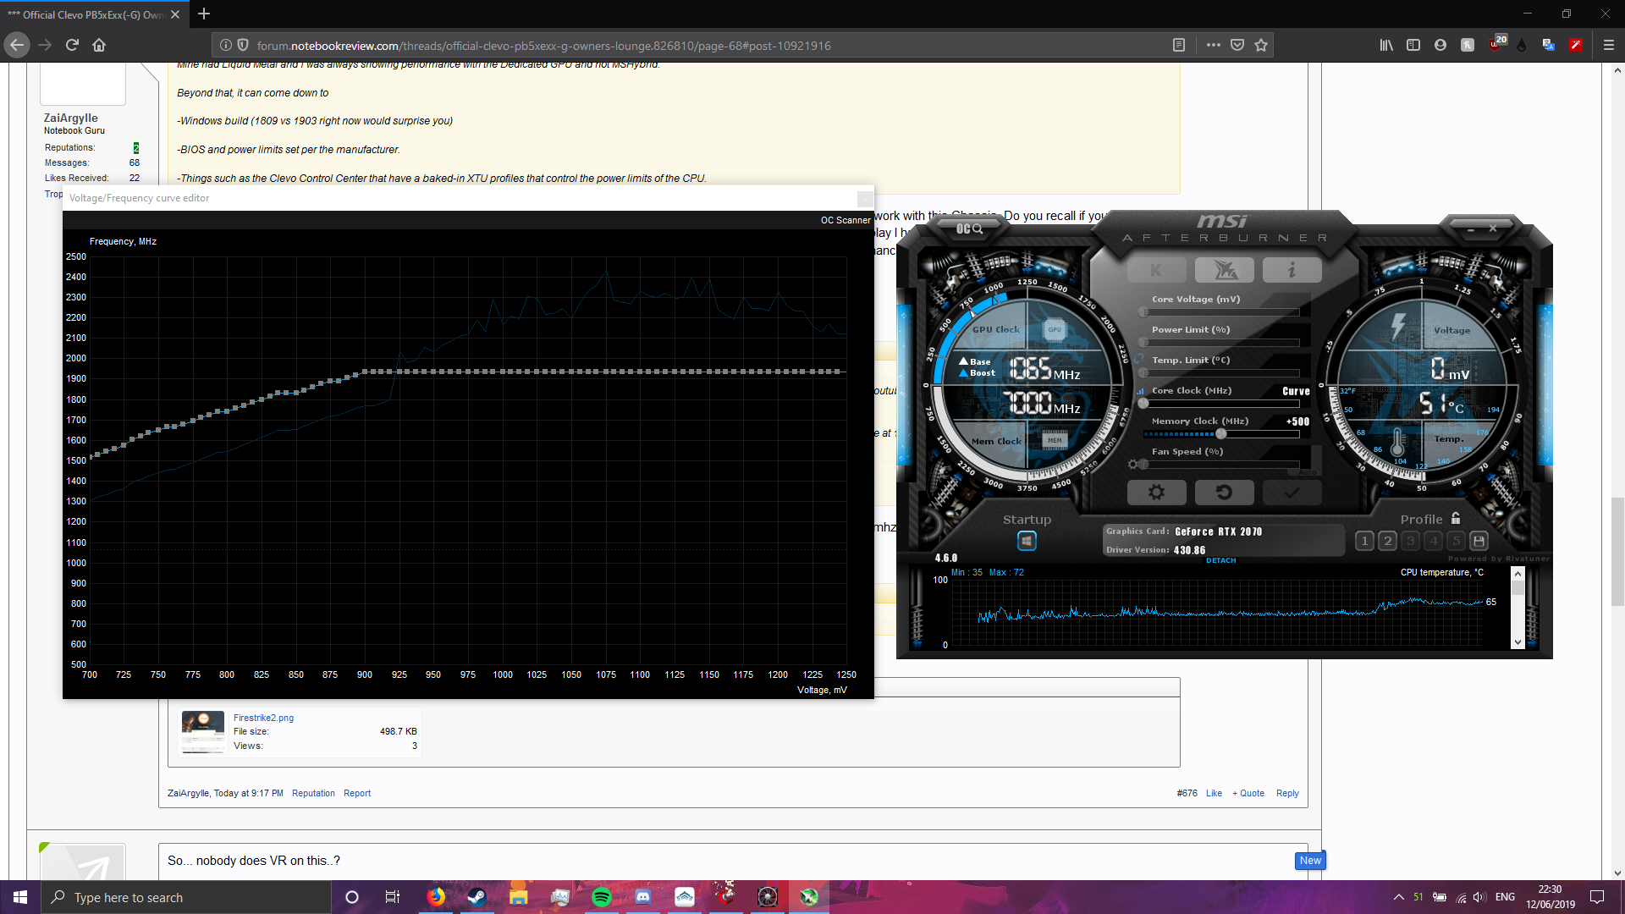Click OC Scanner in the curve editor

pos(845,220)
